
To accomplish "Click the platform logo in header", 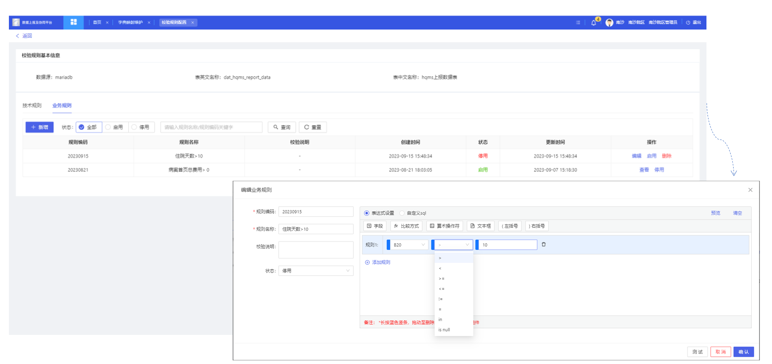I will (16, 22).
